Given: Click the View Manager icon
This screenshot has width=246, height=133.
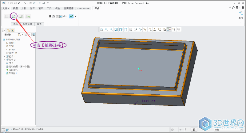Looking at the screenshot, I should (130, 29).
